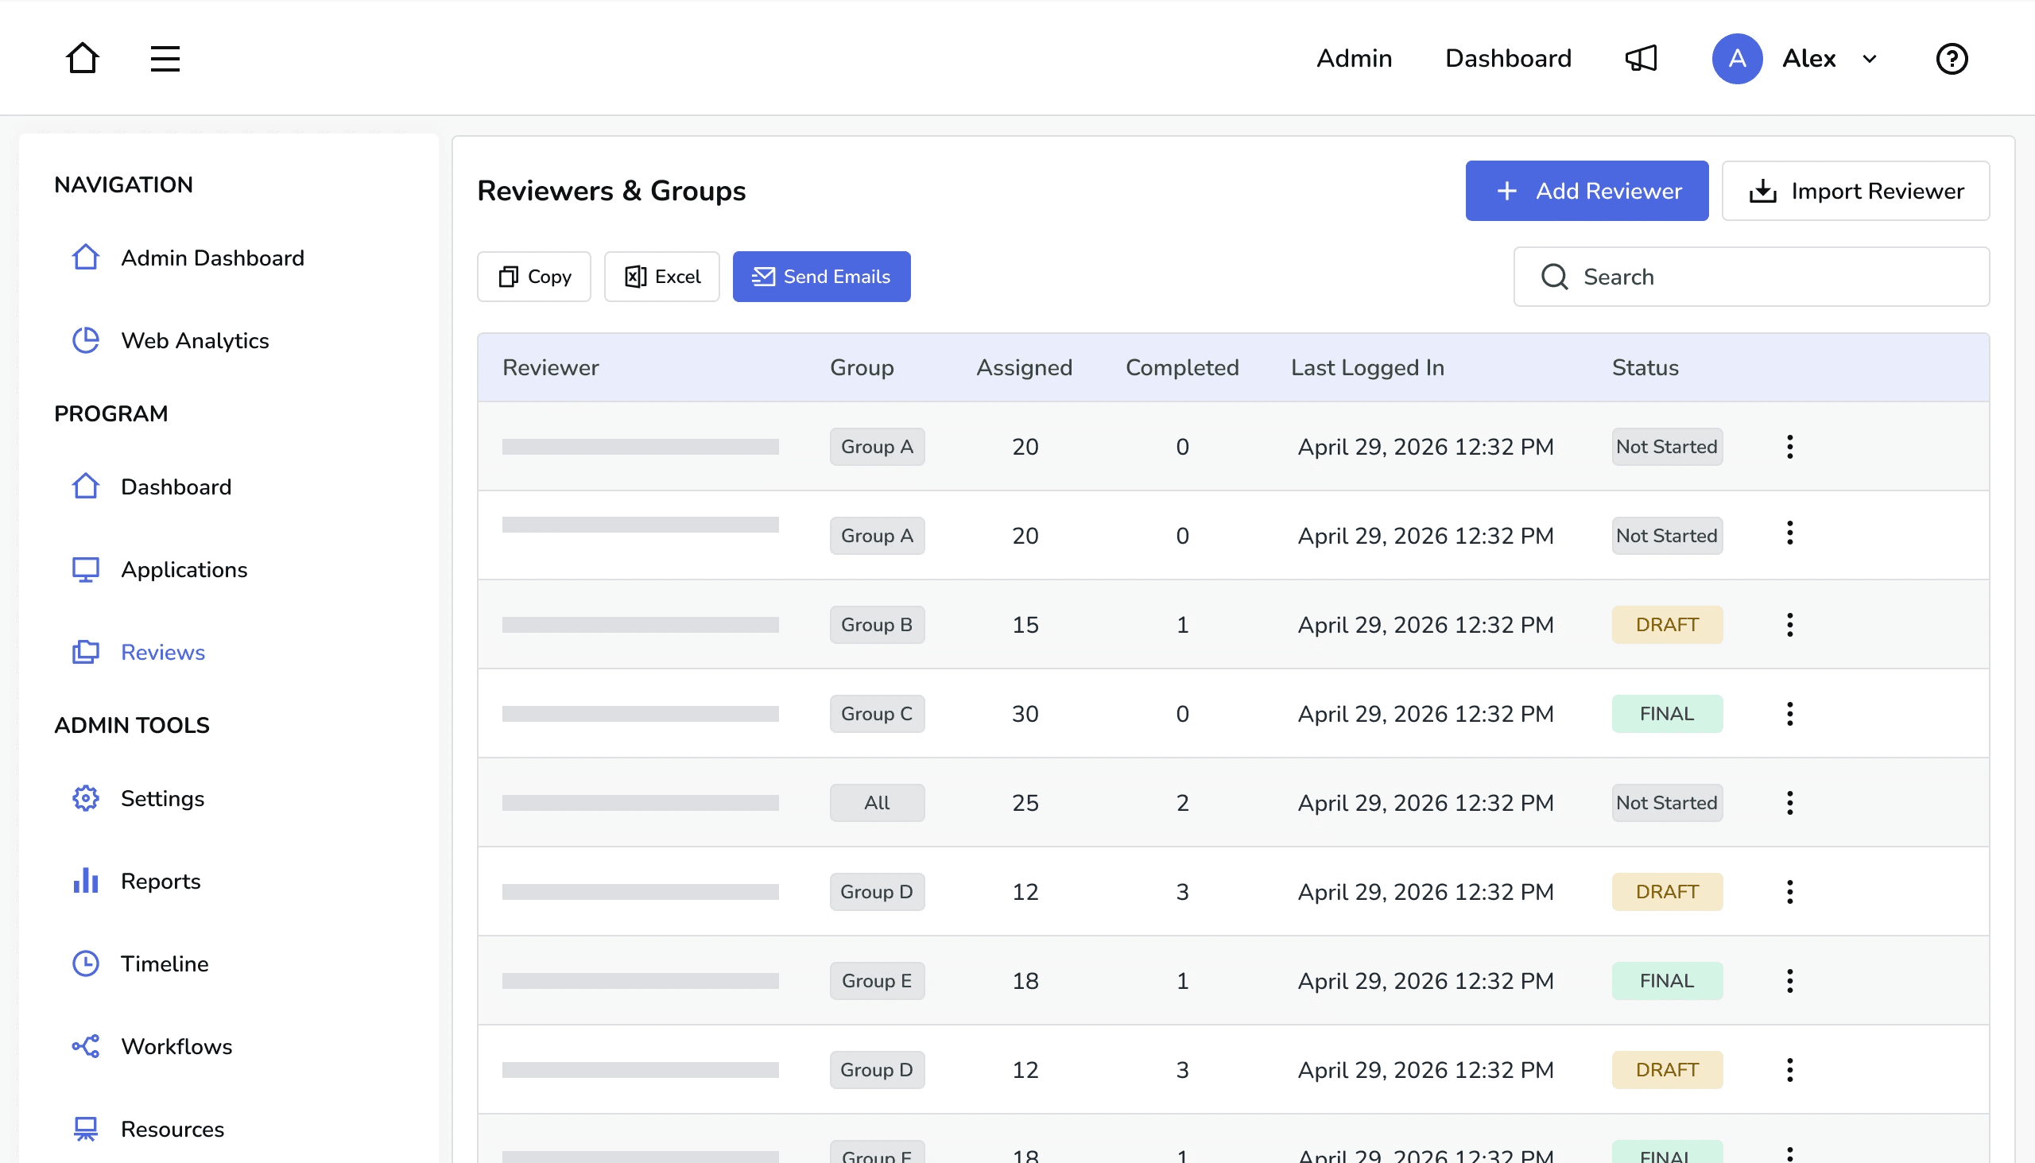This screenshot has width=2035, height=1163.
Task: Click the assigned count 30
Action: (1025, 713)
